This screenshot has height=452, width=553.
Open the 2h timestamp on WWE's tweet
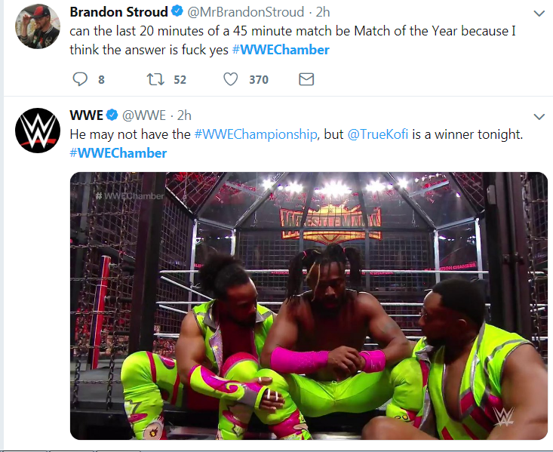[x=184, y=115]
